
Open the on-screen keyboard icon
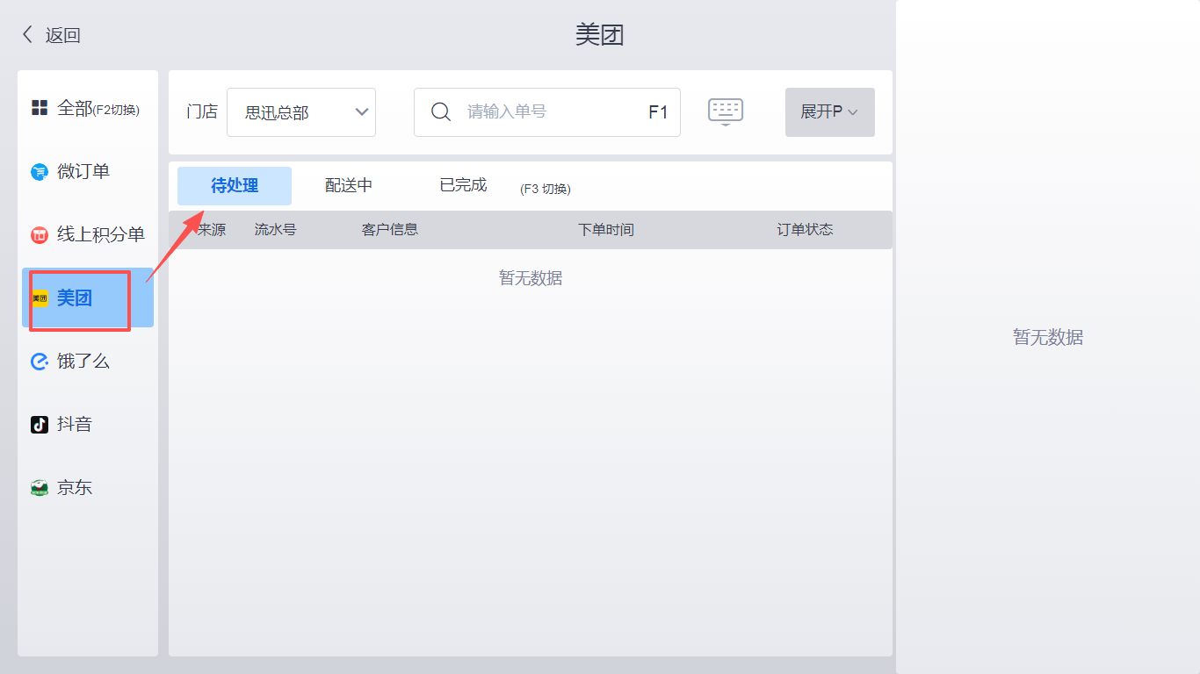tap(726, 111)
